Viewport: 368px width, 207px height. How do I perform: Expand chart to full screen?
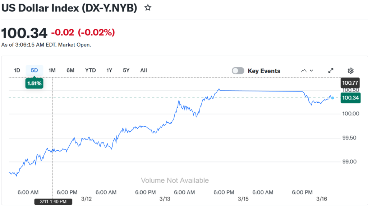pos(331,71)
